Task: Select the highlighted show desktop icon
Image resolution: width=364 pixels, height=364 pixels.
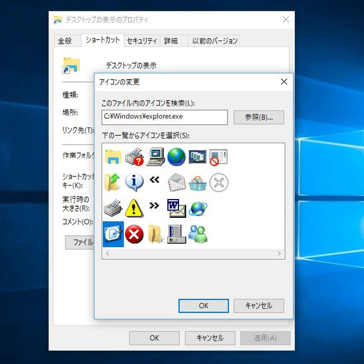Action: point(113,234)
